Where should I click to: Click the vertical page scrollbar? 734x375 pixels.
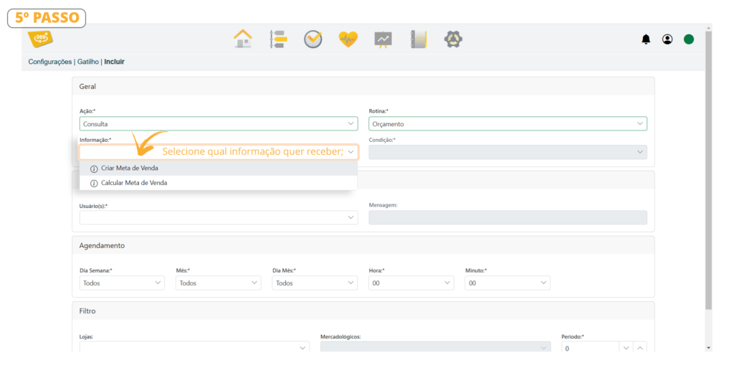[708, 171]
